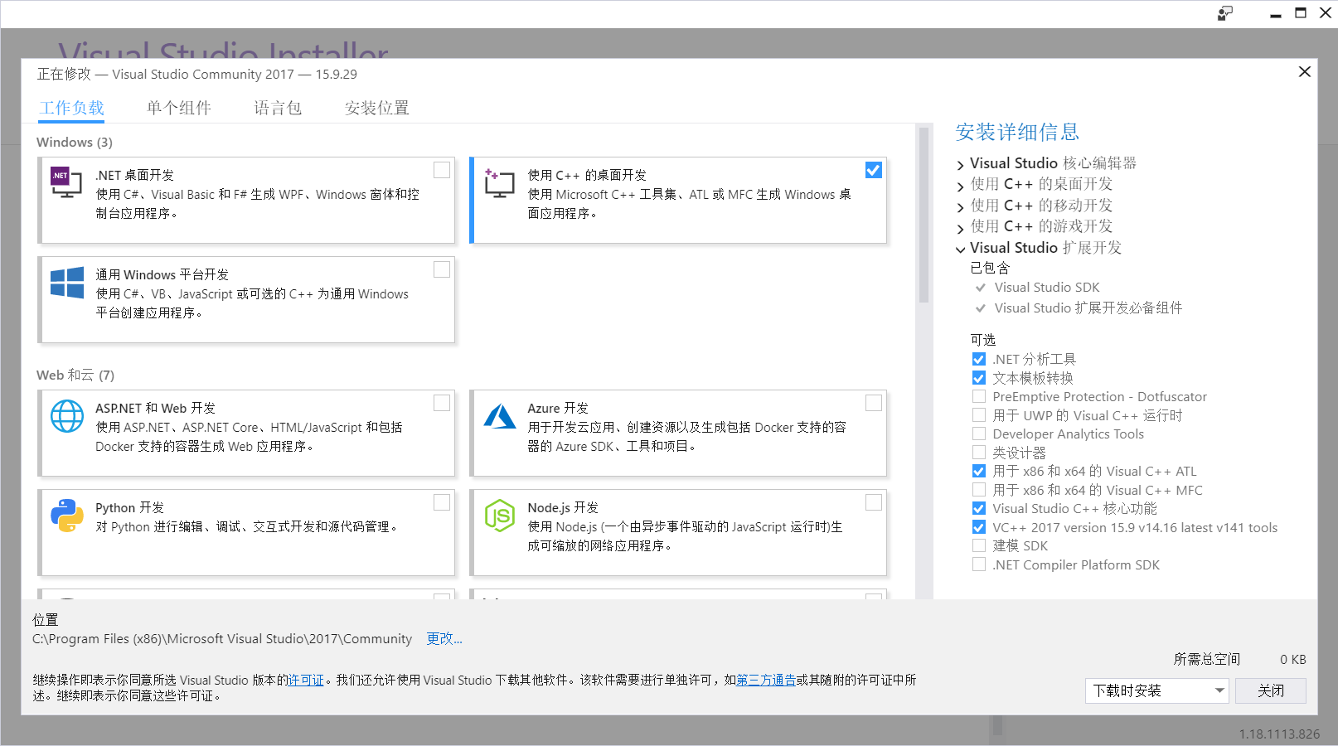
Task: Click the C++ desktop development monitor icon
Action: 499,182
